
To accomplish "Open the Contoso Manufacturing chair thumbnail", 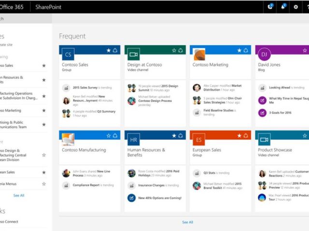I will 68,140.
